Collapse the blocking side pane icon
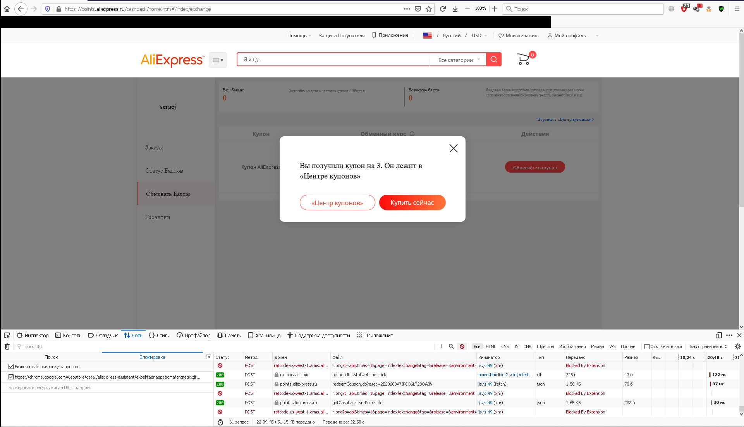Screen dimensions: 744x427 (x=208, y=357)
